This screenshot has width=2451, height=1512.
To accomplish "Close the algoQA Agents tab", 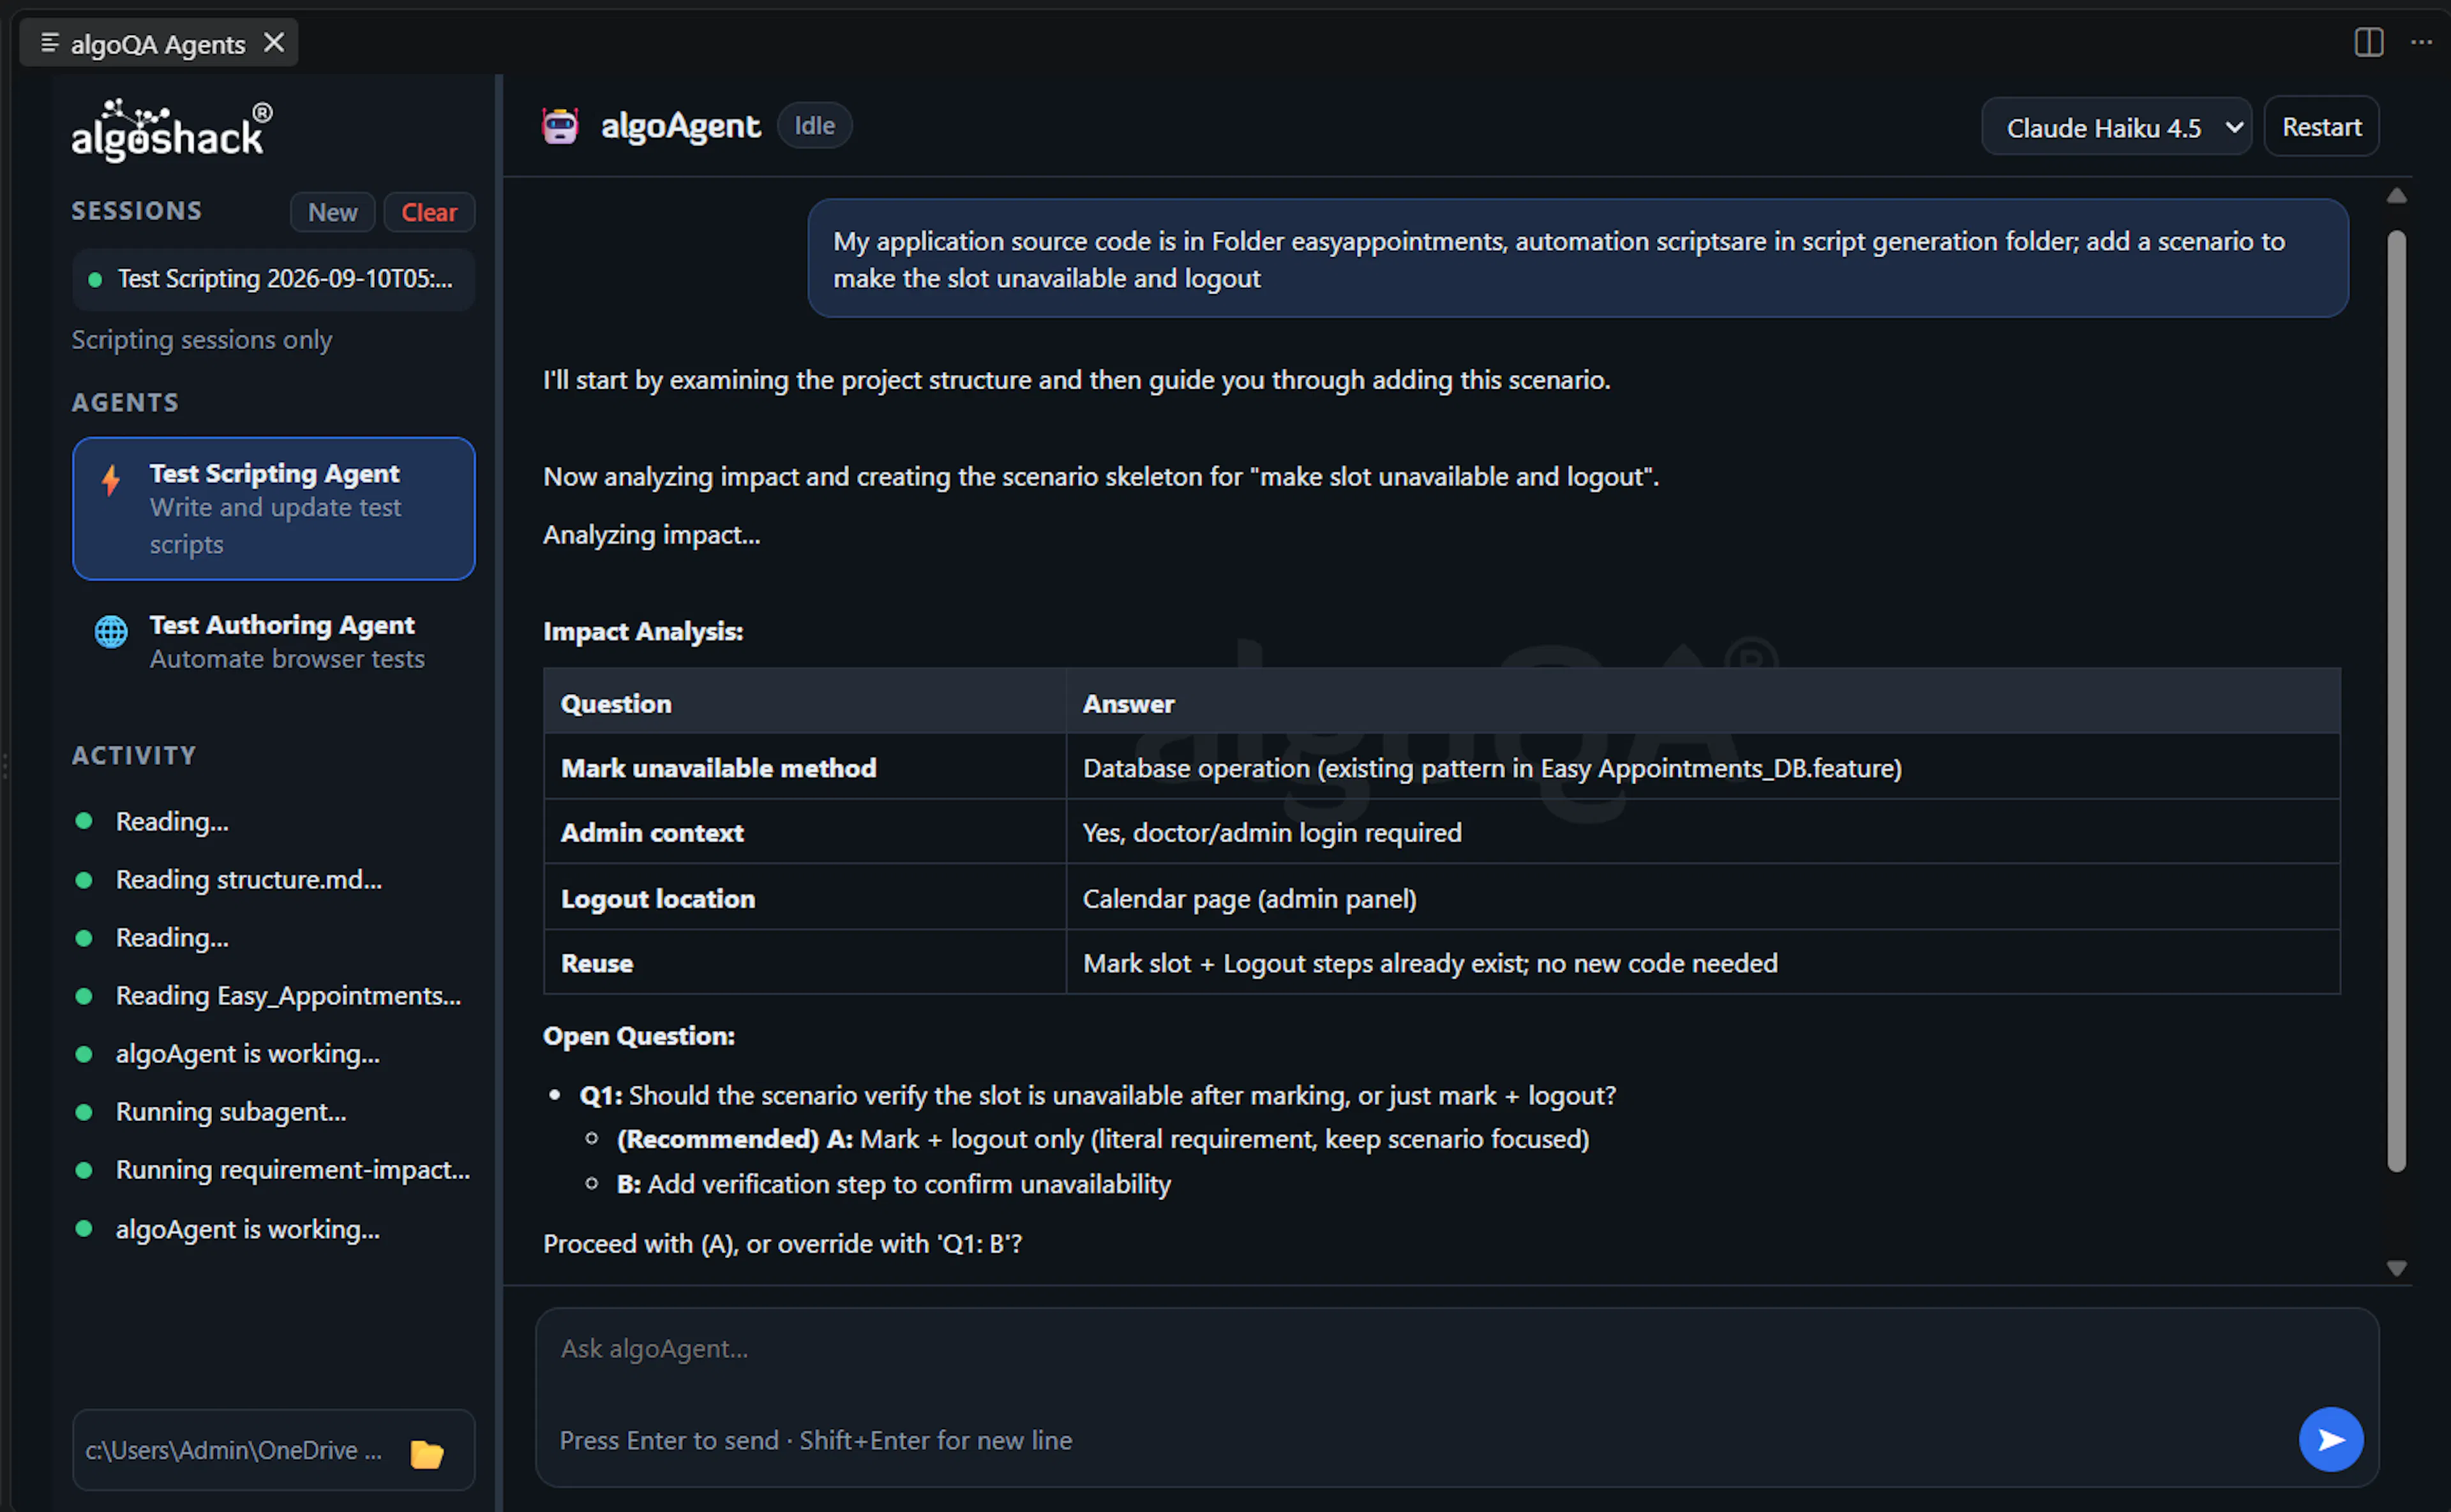I will click(274, 42).
